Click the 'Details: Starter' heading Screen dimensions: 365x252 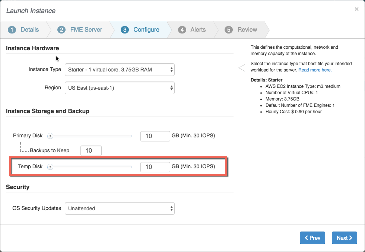click(267, 80)
